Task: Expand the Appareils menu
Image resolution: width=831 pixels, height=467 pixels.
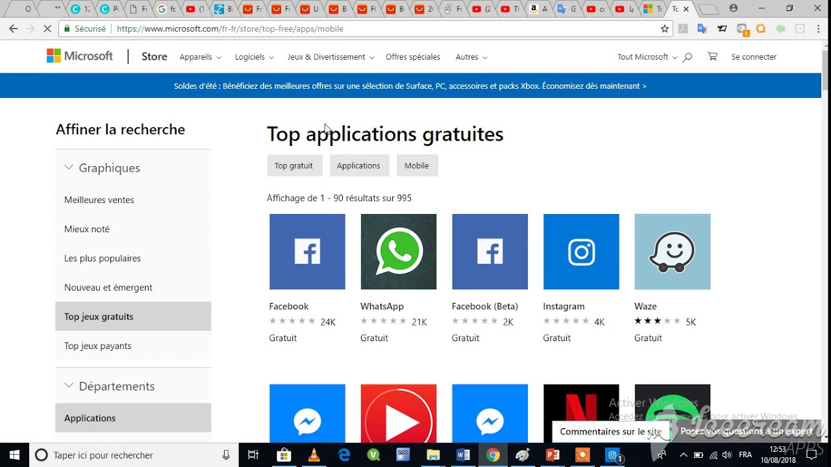Action: click(201, 57)
